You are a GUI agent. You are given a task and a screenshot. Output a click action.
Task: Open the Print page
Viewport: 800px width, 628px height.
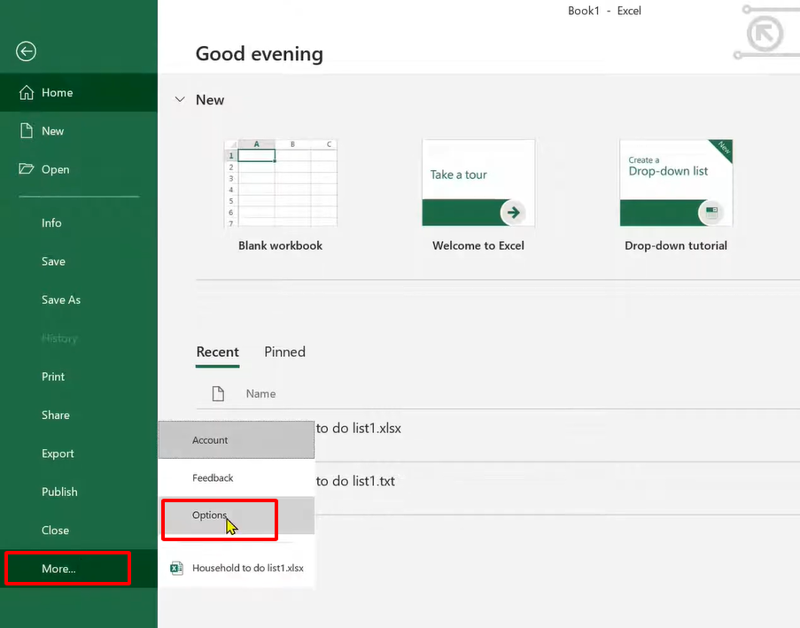pyautogui.click(x=79, y=376)
